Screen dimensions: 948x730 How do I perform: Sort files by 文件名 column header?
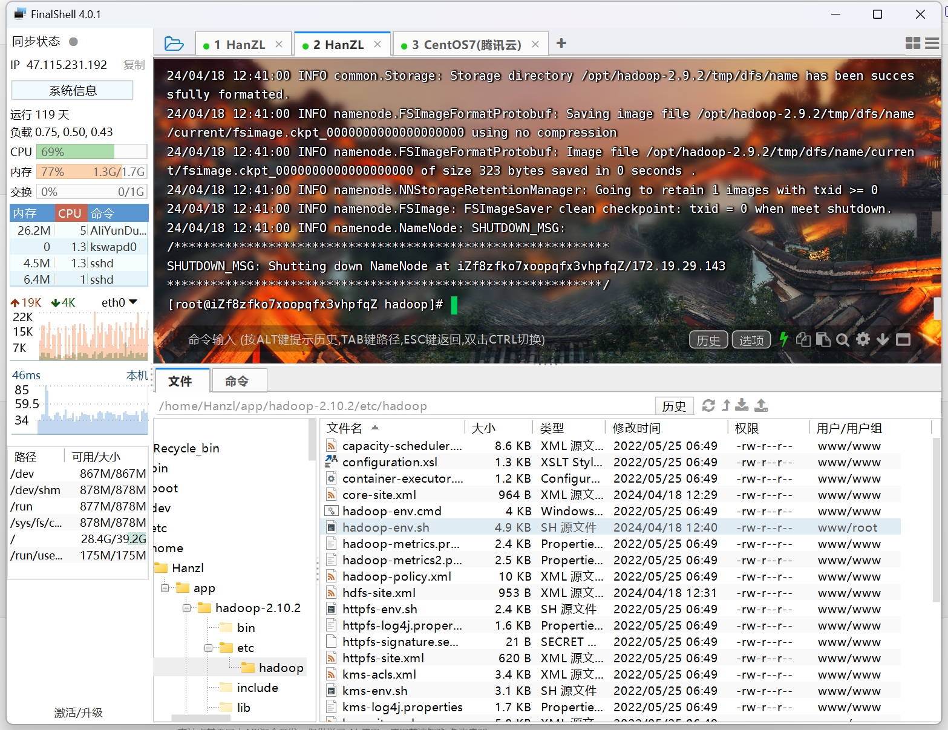392,428
